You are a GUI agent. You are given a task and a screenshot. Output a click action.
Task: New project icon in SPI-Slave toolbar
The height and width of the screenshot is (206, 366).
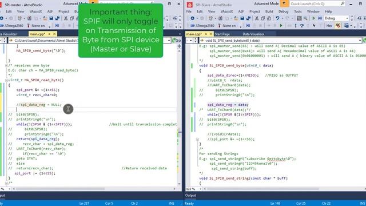pos(210,18)
